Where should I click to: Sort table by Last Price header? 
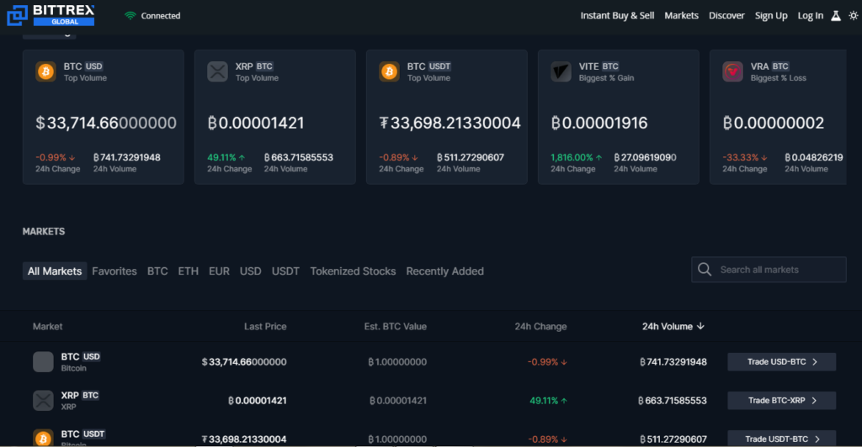click(x=265, y=326)
